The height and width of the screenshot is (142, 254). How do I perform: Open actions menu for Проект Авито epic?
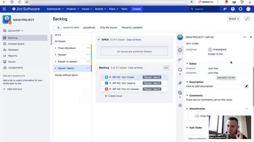[88, 68]
